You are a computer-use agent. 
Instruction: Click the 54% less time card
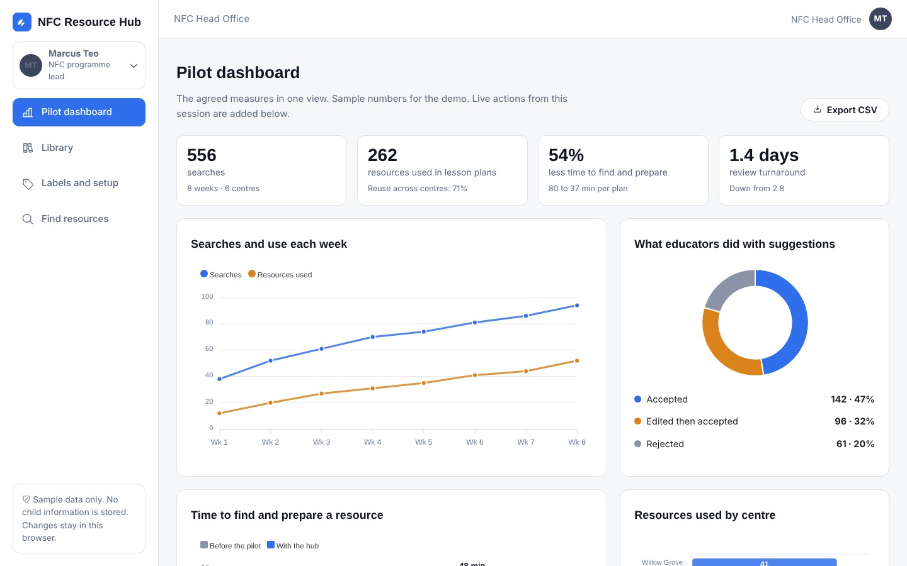click(623, 170)
